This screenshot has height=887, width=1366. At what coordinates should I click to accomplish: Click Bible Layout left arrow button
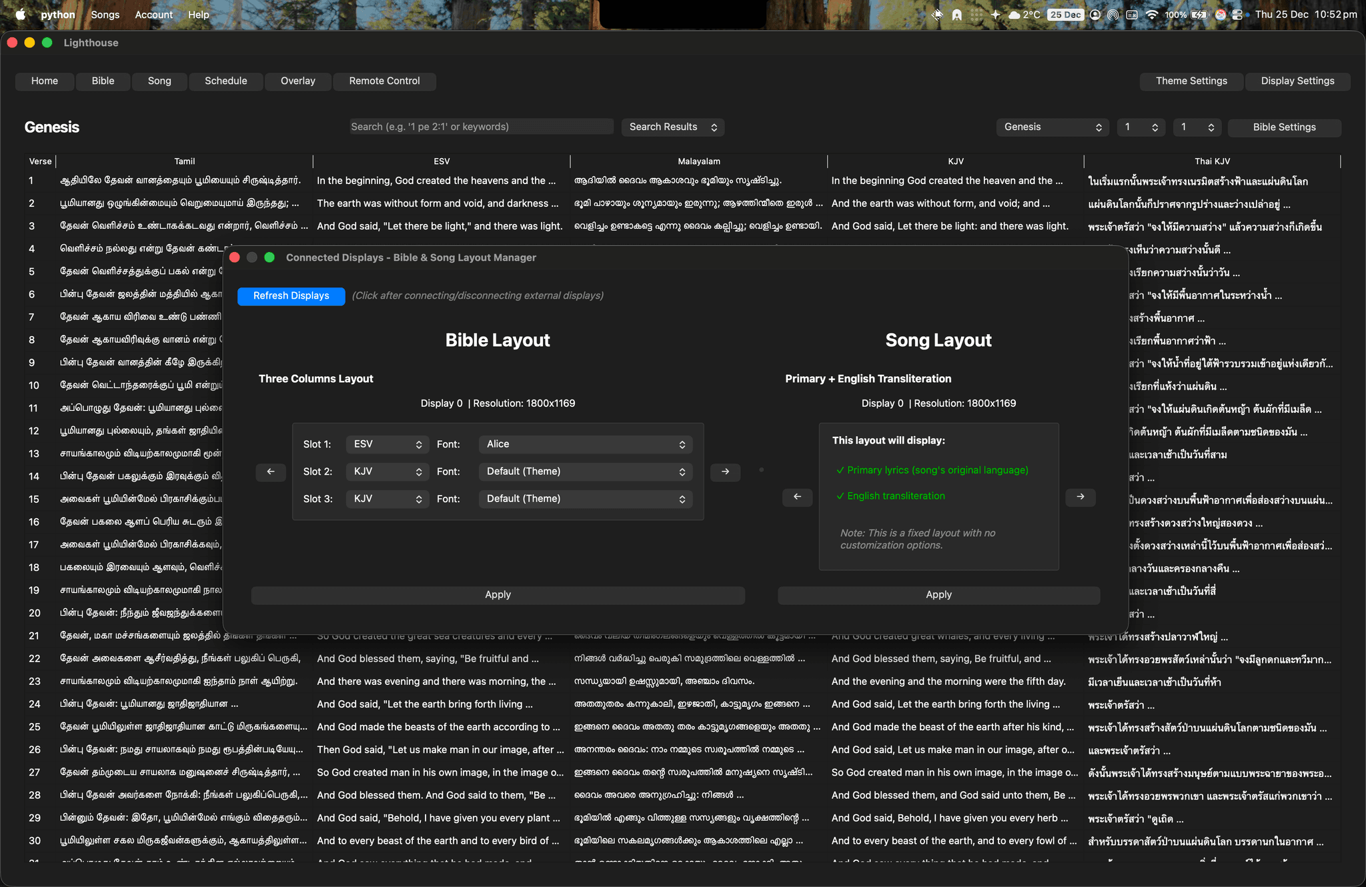(x=270, y=472)
